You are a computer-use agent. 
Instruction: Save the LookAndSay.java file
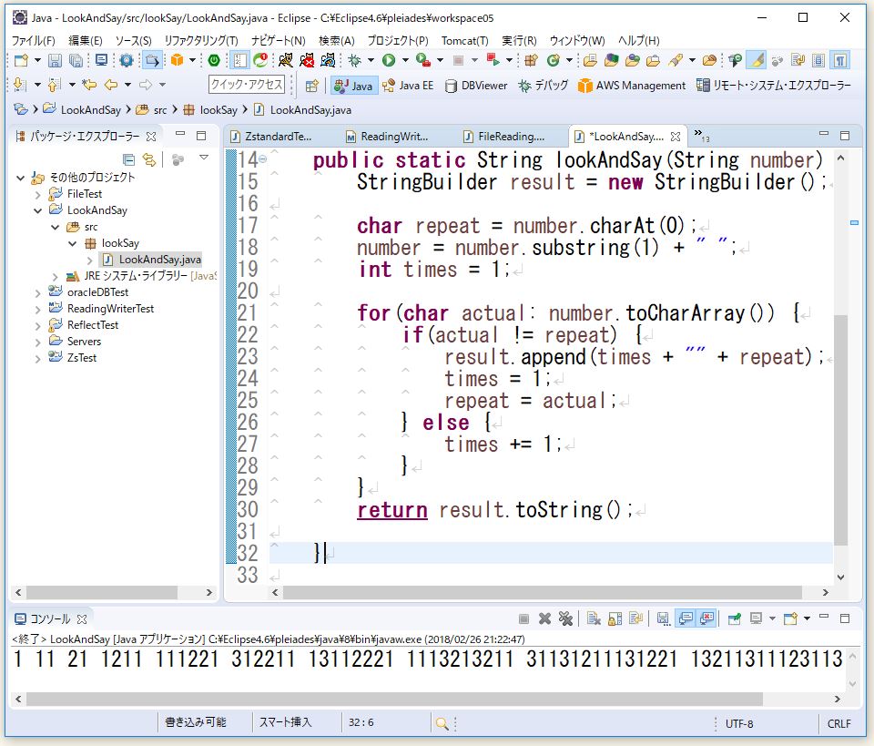click(54, 60)
